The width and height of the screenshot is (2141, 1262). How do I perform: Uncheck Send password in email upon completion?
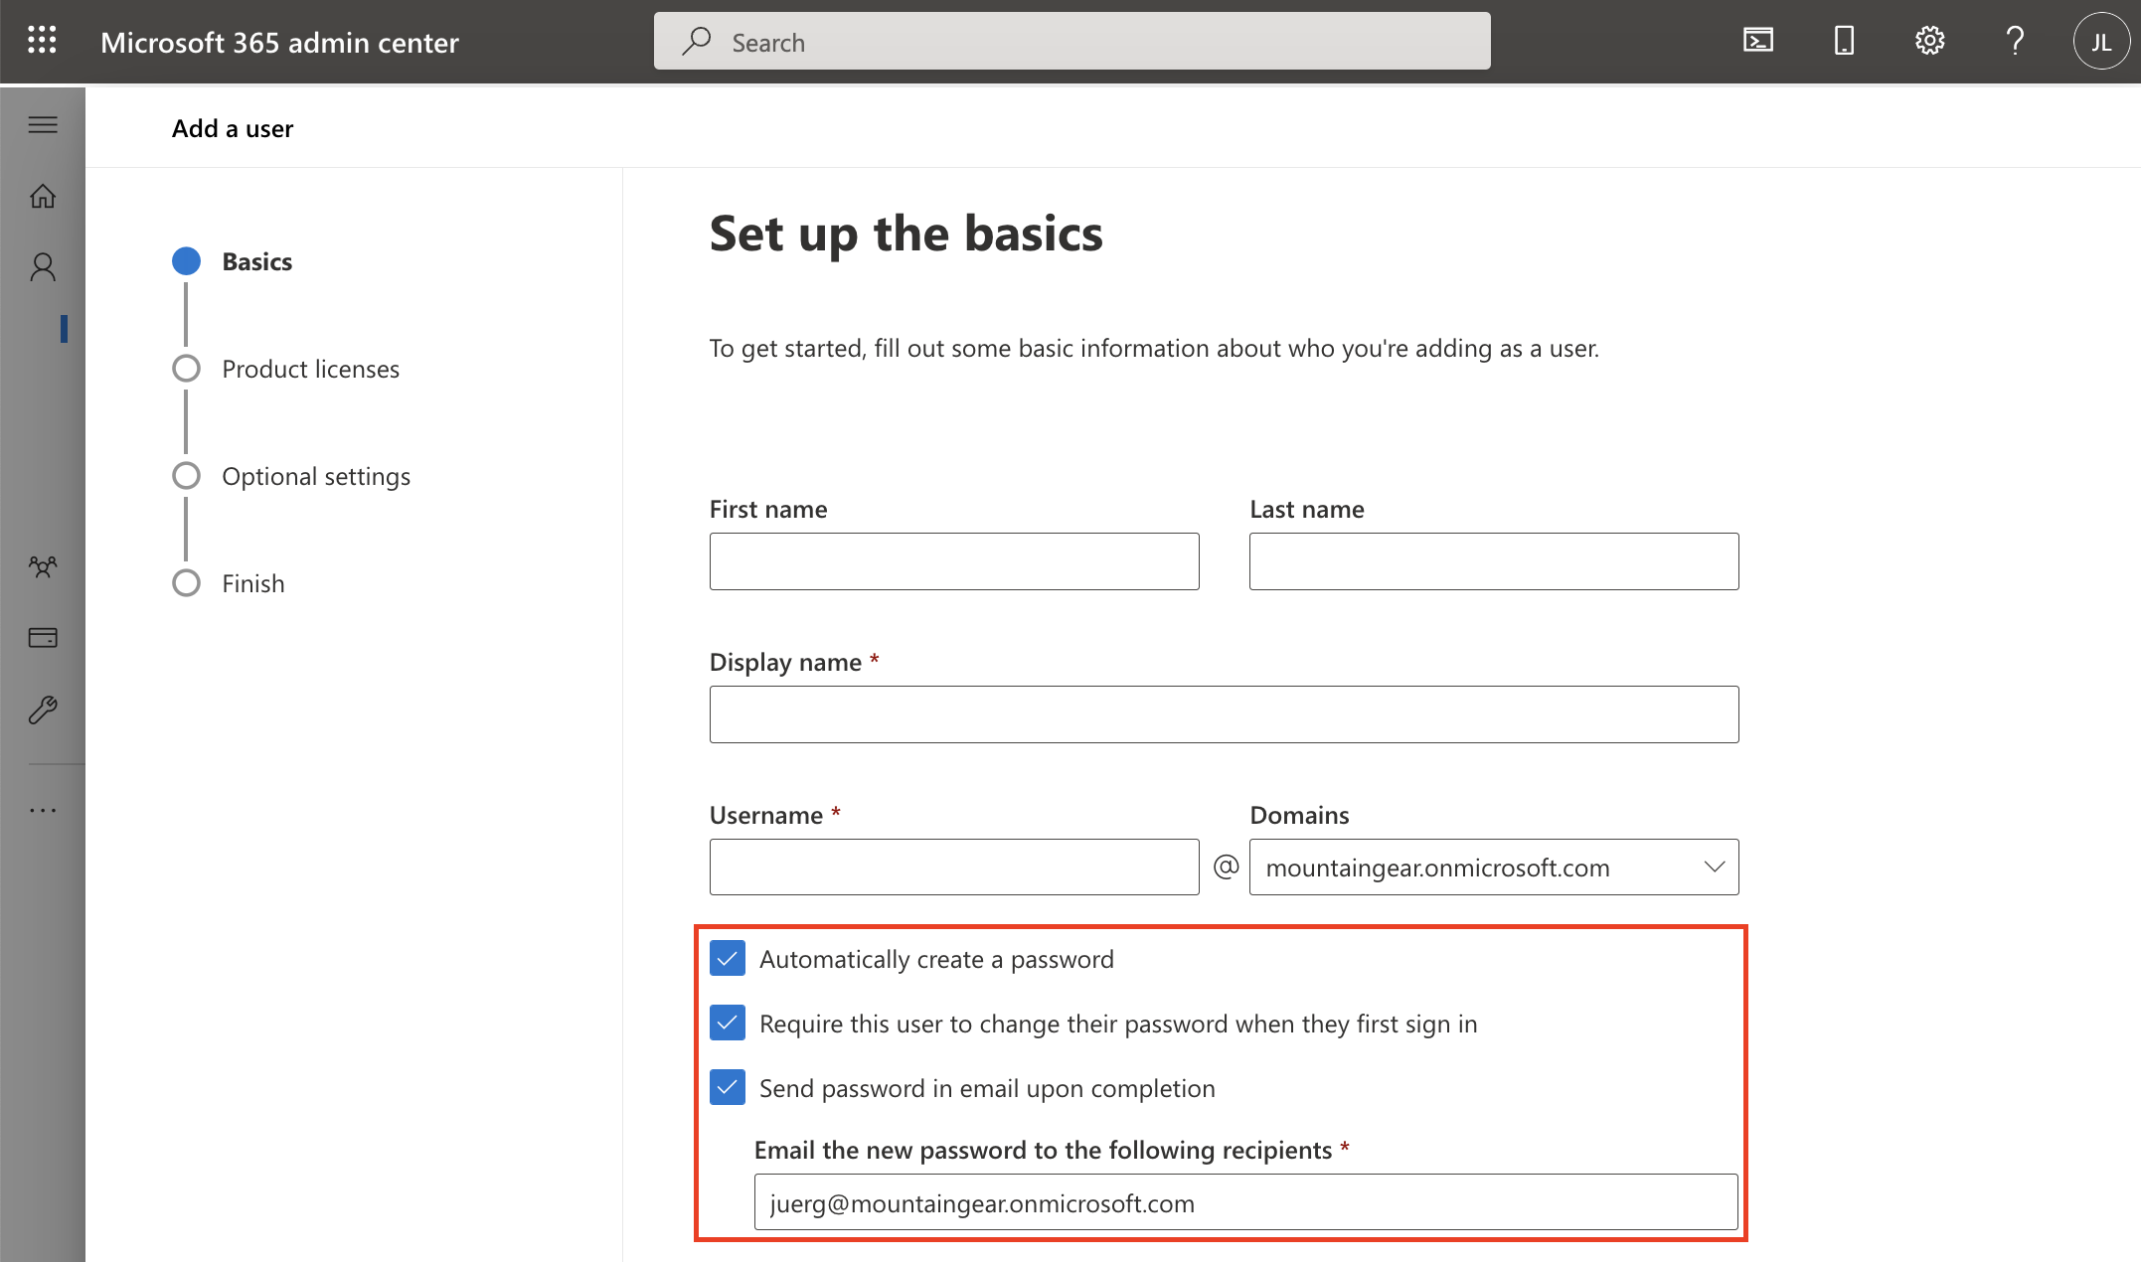(x=728, y=1088)
